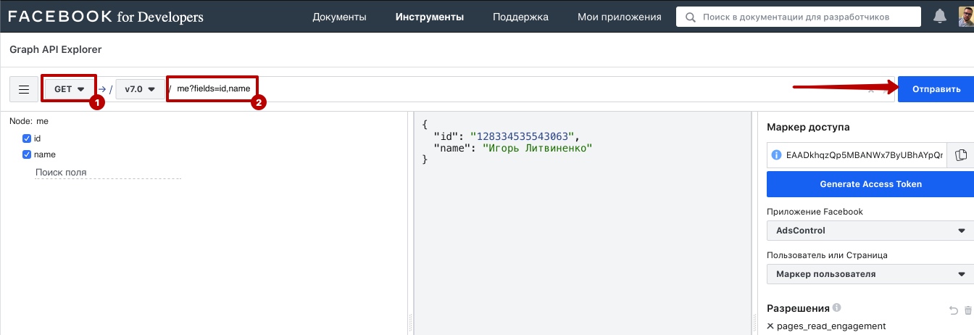Open the GET method dropdown
This screenshot has width=974, height=335.
click(x=70, y=89)
